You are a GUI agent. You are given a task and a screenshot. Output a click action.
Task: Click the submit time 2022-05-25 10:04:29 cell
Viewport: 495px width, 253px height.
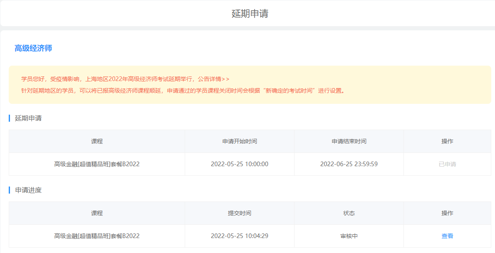[x=240, y=236]
